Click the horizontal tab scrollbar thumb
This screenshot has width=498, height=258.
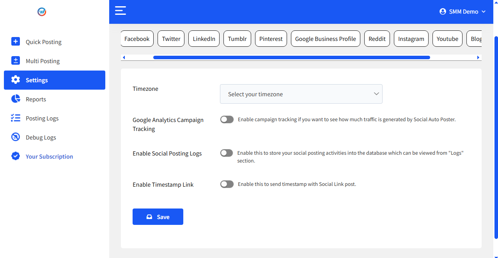click(292, 57)
